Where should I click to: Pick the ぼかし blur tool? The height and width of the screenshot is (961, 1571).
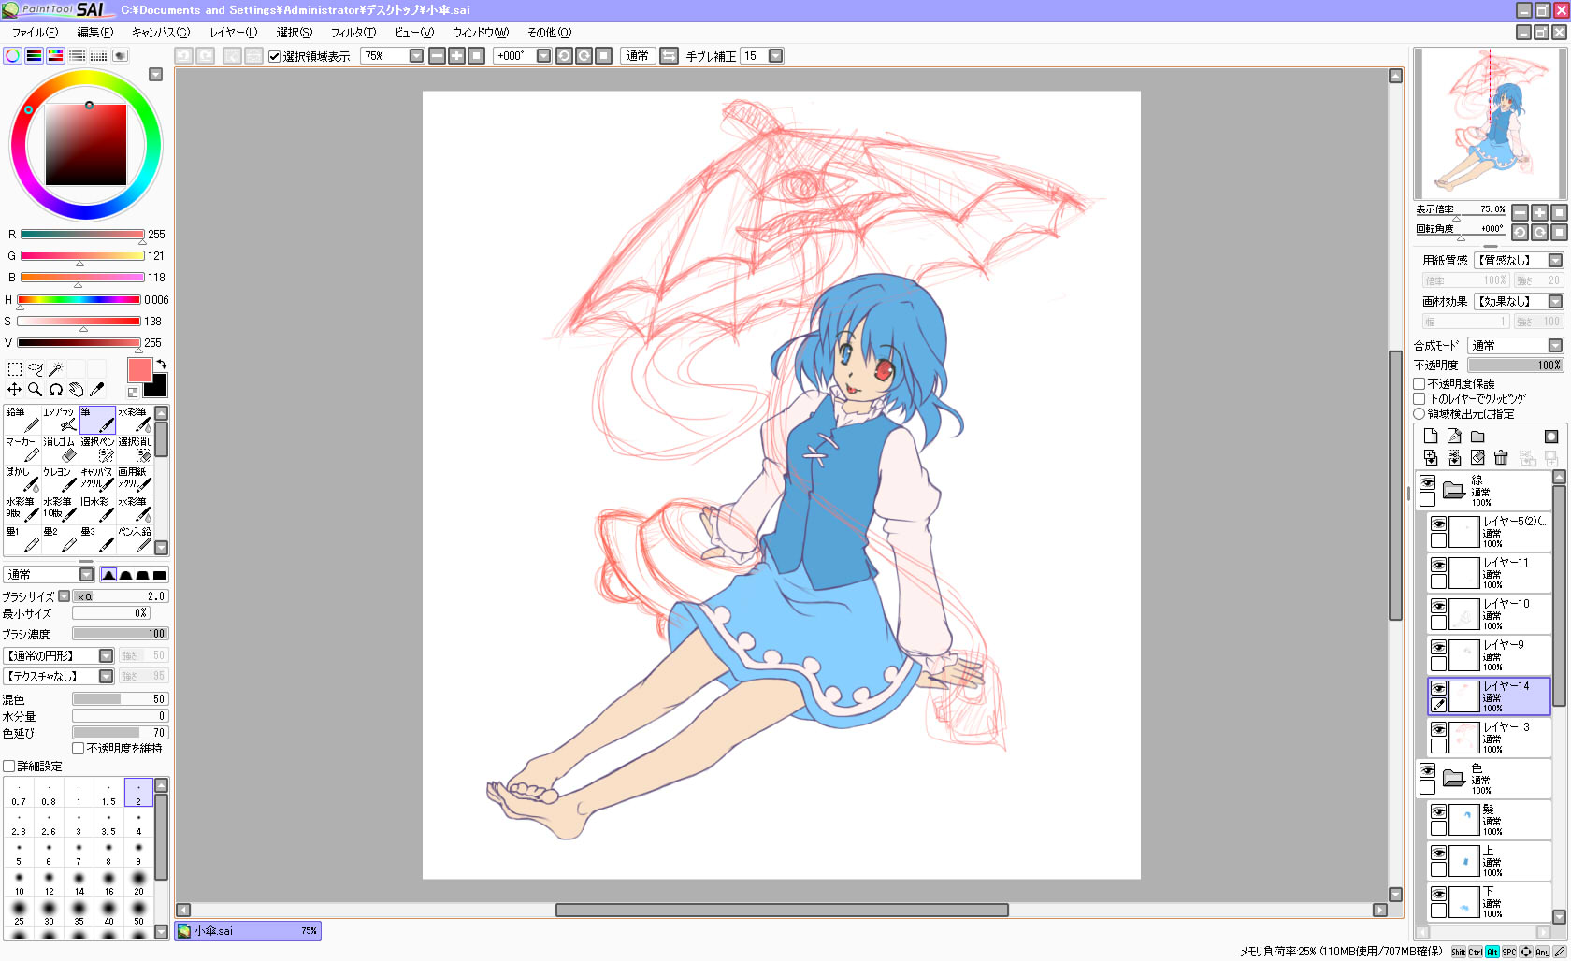tap(22, 480)
